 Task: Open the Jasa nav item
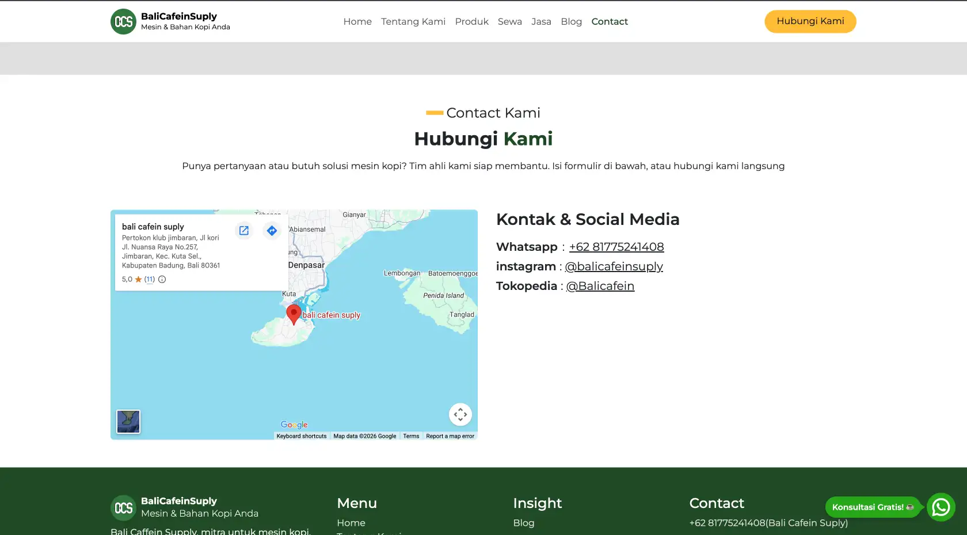tap(541, 21)
